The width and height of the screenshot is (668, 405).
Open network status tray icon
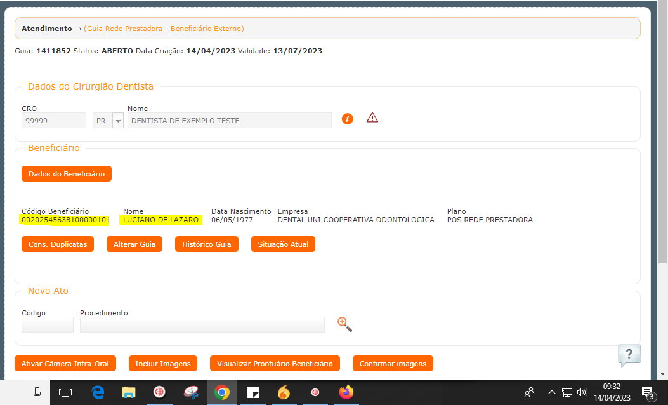[x=567, y=392]
